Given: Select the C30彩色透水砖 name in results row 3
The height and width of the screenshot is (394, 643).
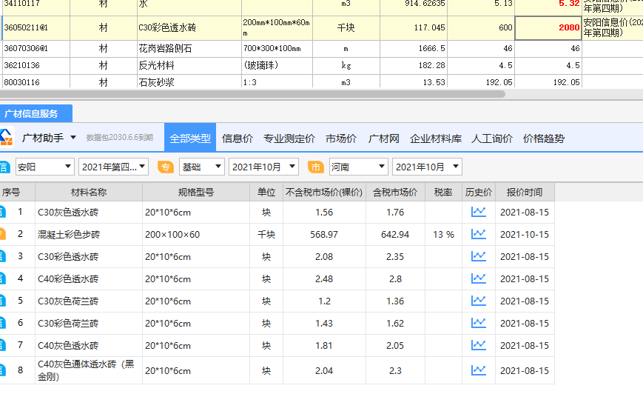Looking at the screenshot, I should pyautogui.click(x=68, y=256).
